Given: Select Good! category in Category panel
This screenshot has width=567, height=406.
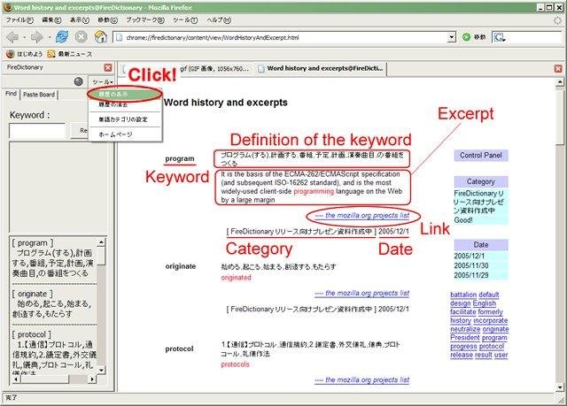Looking at the screenshot, I should tap(480, 219).
